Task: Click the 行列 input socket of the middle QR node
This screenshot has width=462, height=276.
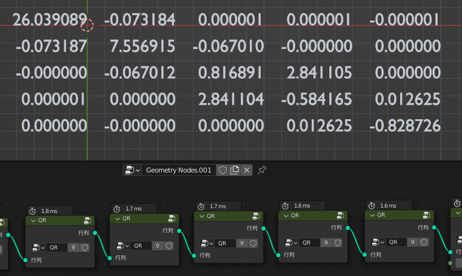Action: [x=194, y=255]
